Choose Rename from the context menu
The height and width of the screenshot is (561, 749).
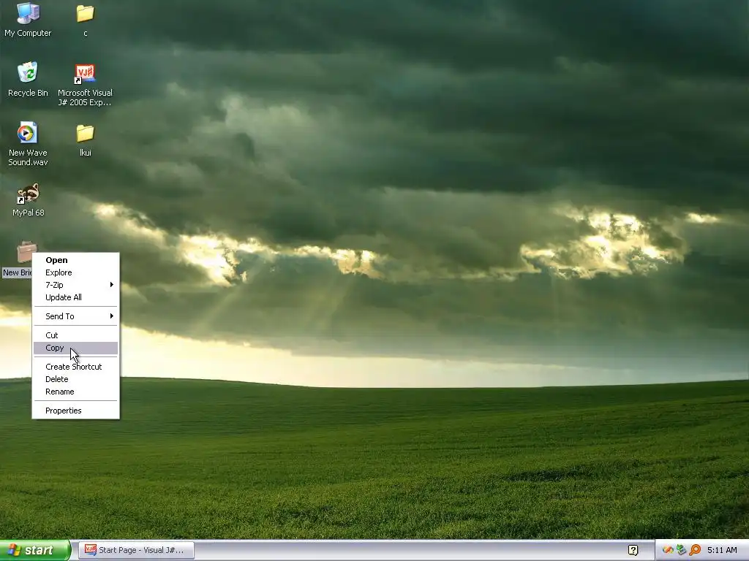(x=75, y=392)
